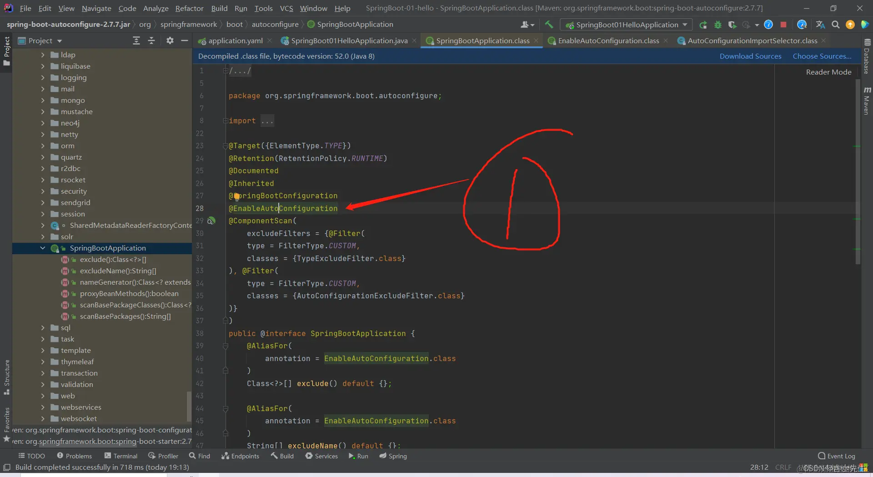The height and width of the screenshot is (477, 873).
Task: Close the SpringBootApplication.class tab
Action: [536, 40]
